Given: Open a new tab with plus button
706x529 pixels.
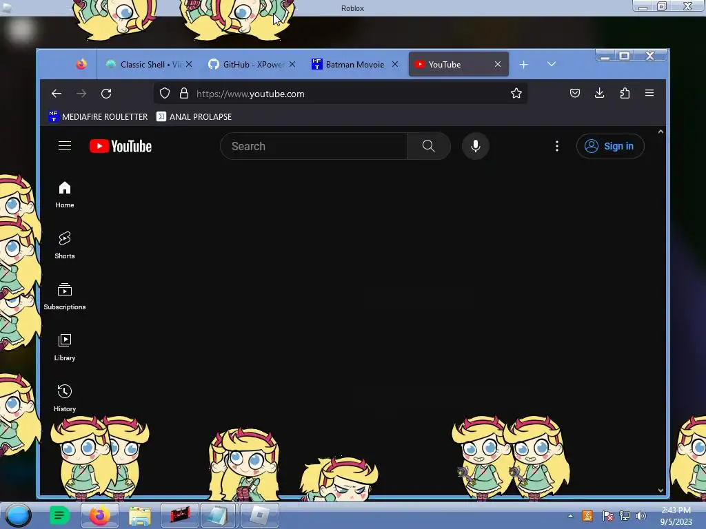Looking at the screenshot, I should (x=523, y=65).
